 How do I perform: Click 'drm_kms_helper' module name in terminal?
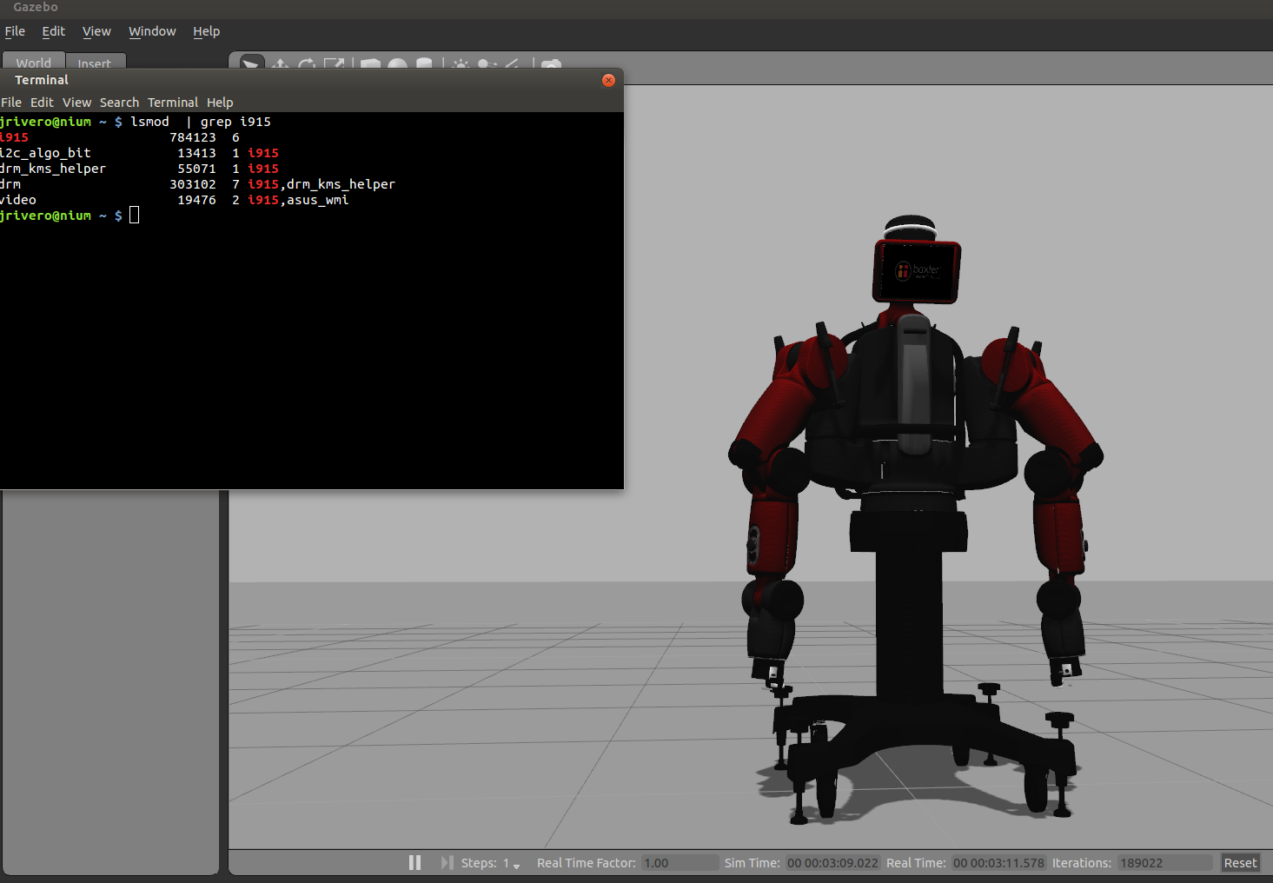pyautogui.click(x=53, y=169)
